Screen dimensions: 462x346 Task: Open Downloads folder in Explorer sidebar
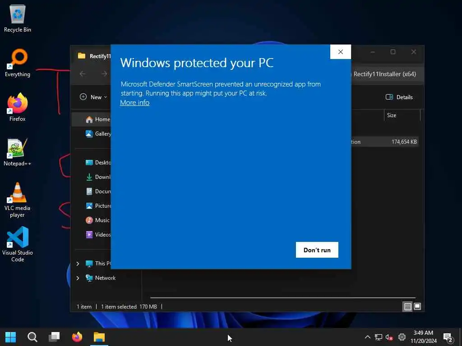[97, 177]
